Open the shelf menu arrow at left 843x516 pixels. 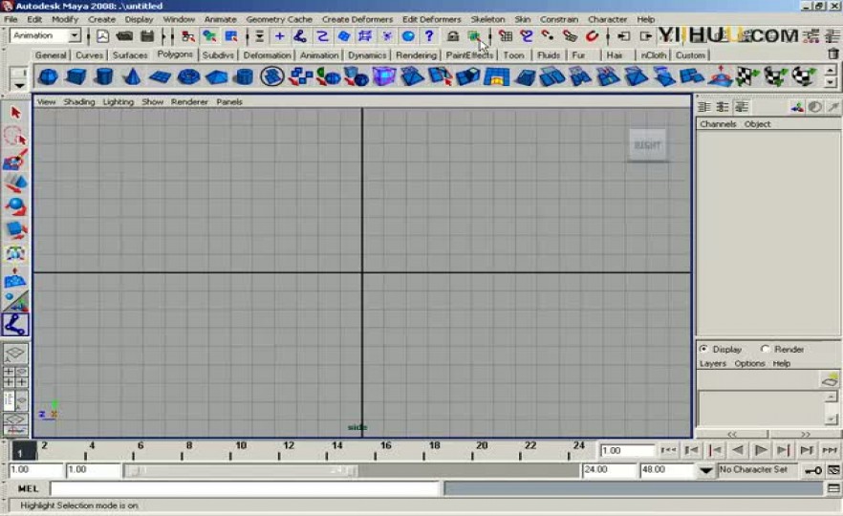(19, 85)
